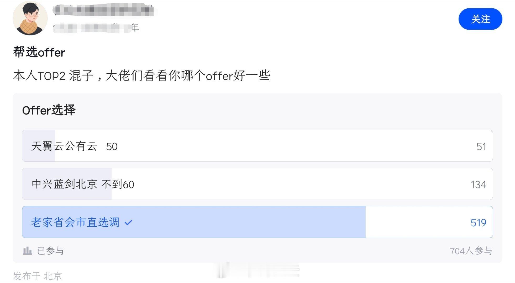This screenshot has height=283, width=515.
Task: Click 发布于 北京 location label
Action: click(37, 275)
